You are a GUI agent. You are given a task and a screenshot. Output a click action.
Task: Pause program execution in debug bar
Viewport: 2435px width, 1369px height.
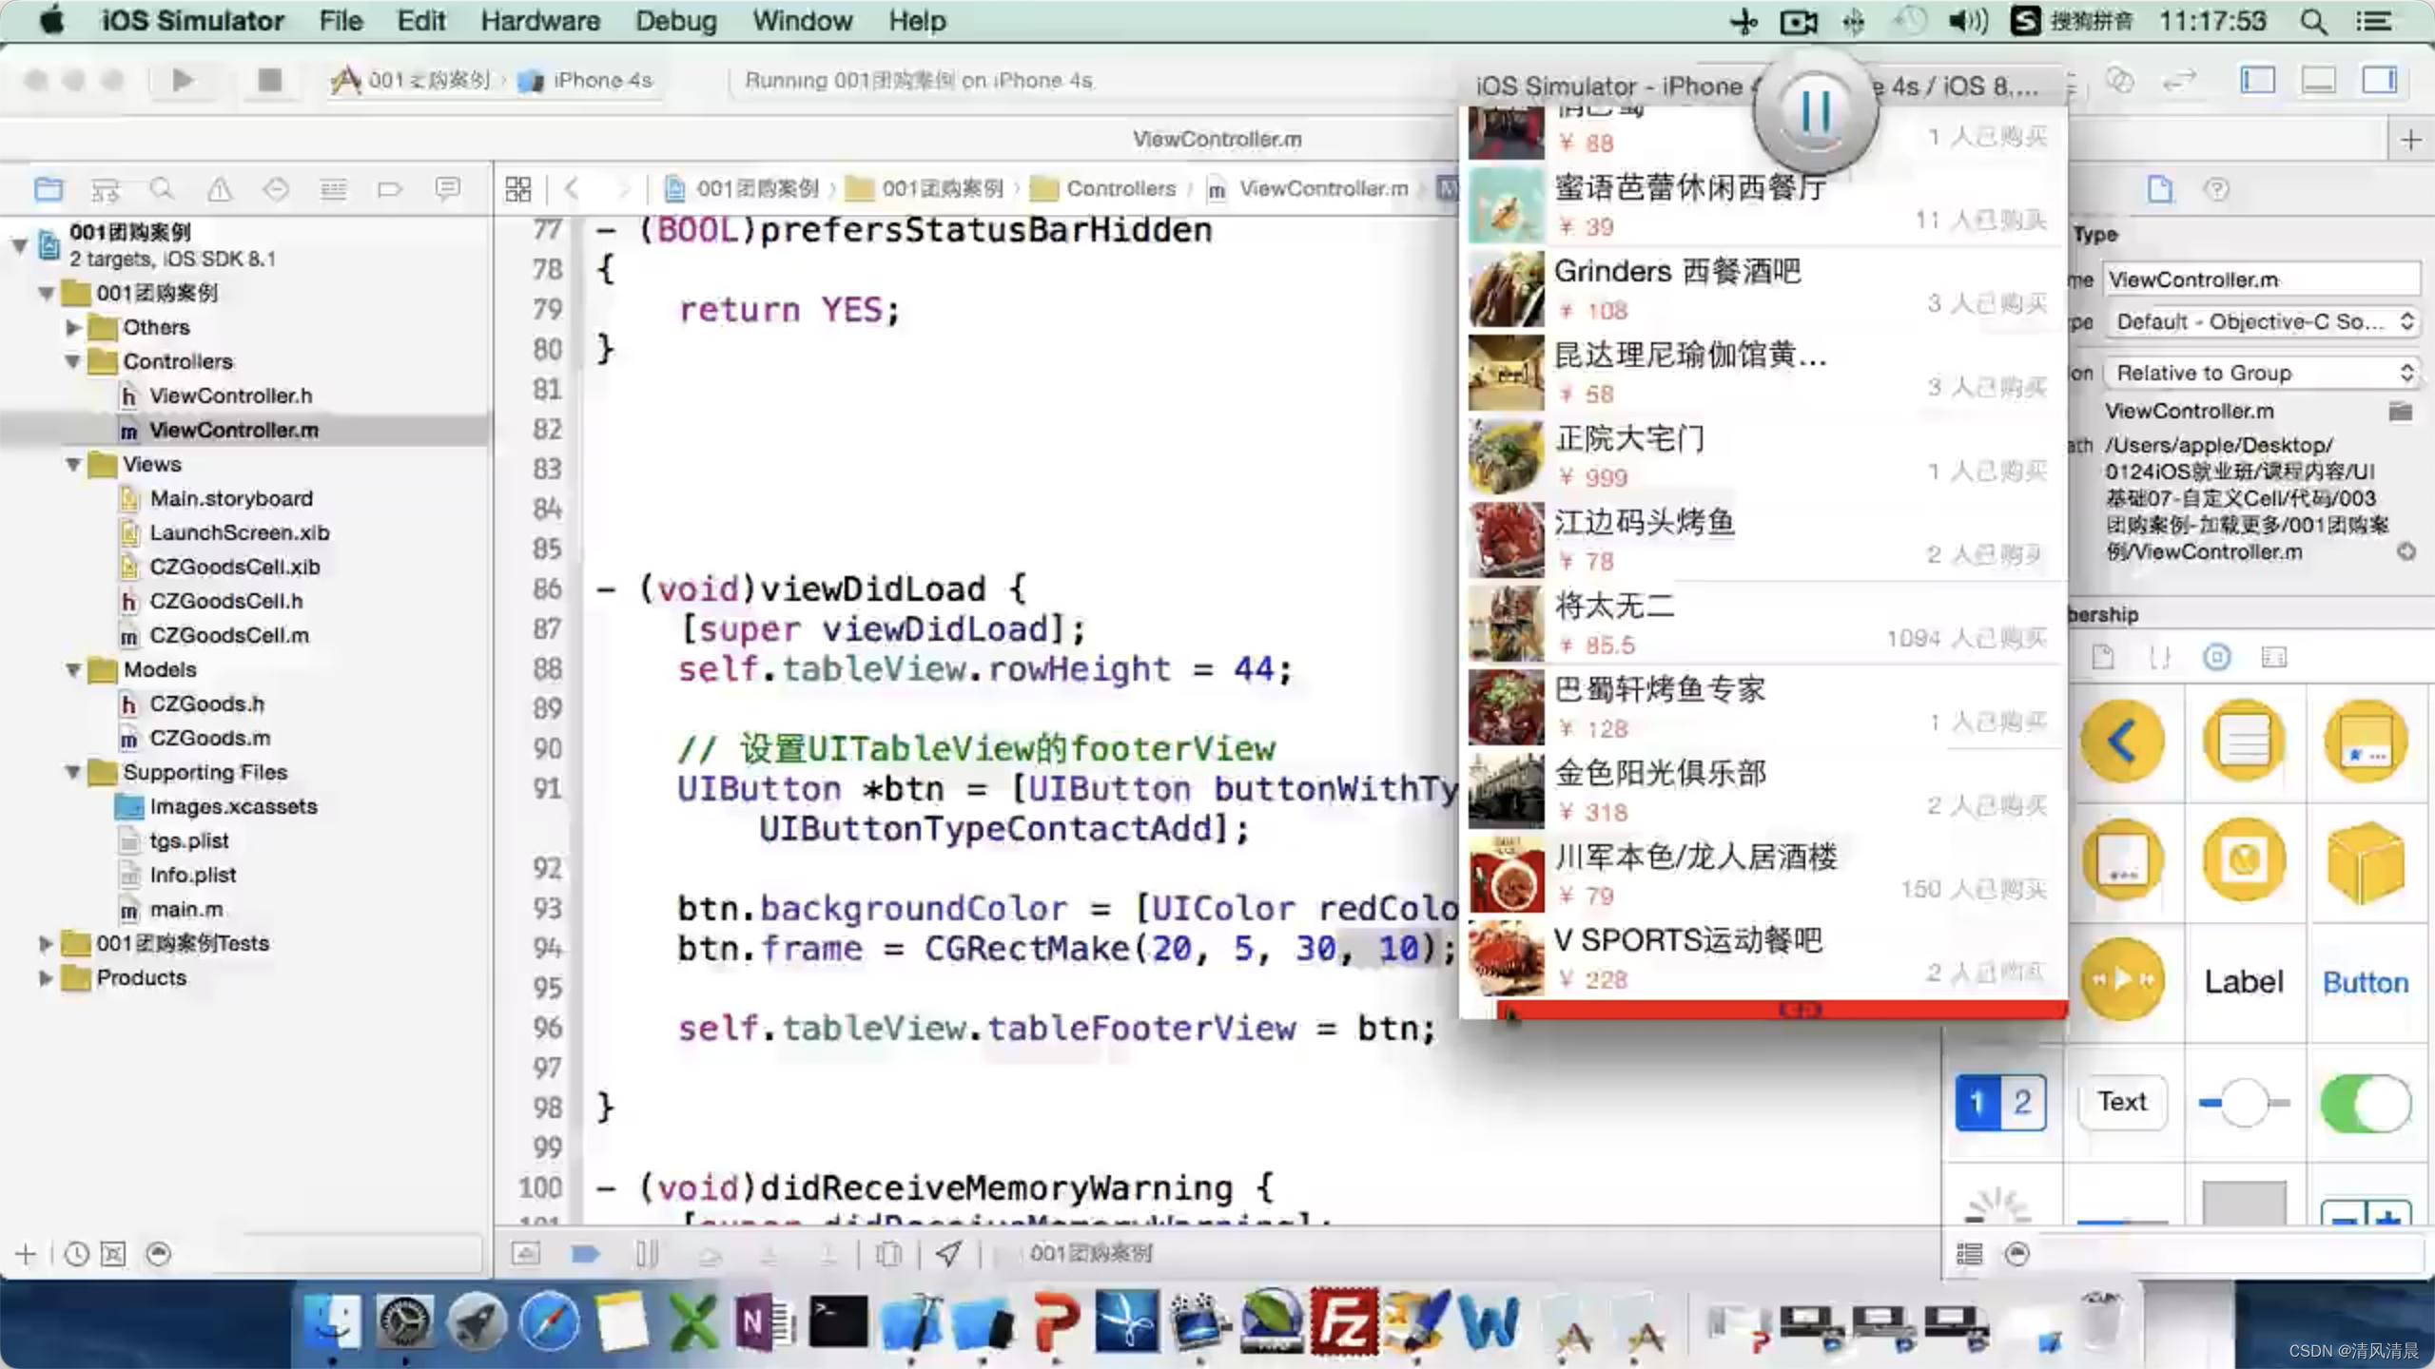[647, 1254]
